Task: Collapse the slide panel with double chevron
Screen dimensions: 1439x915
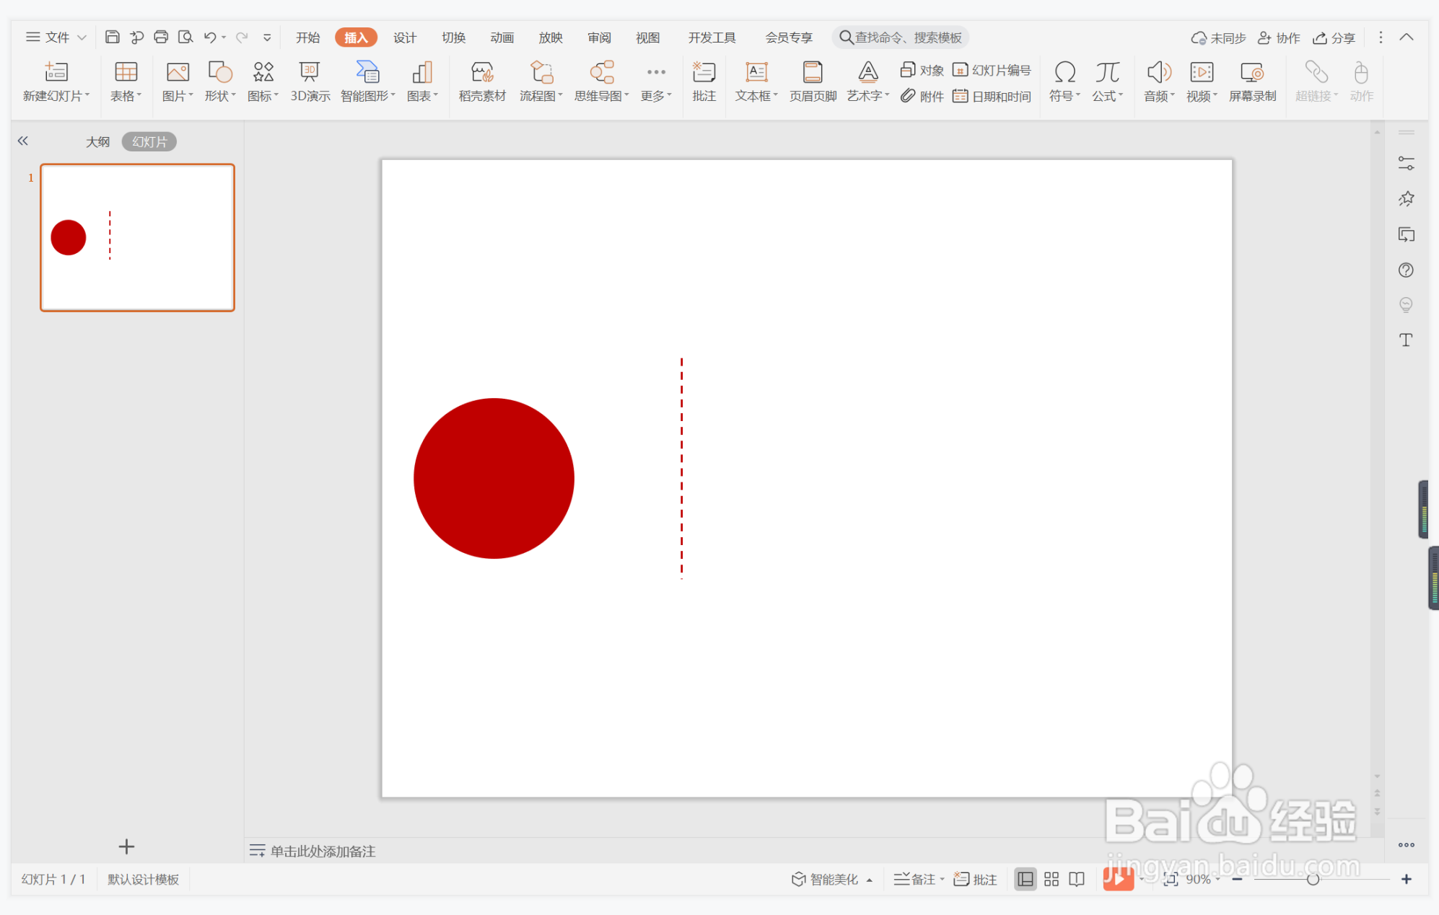Action: 23,141
